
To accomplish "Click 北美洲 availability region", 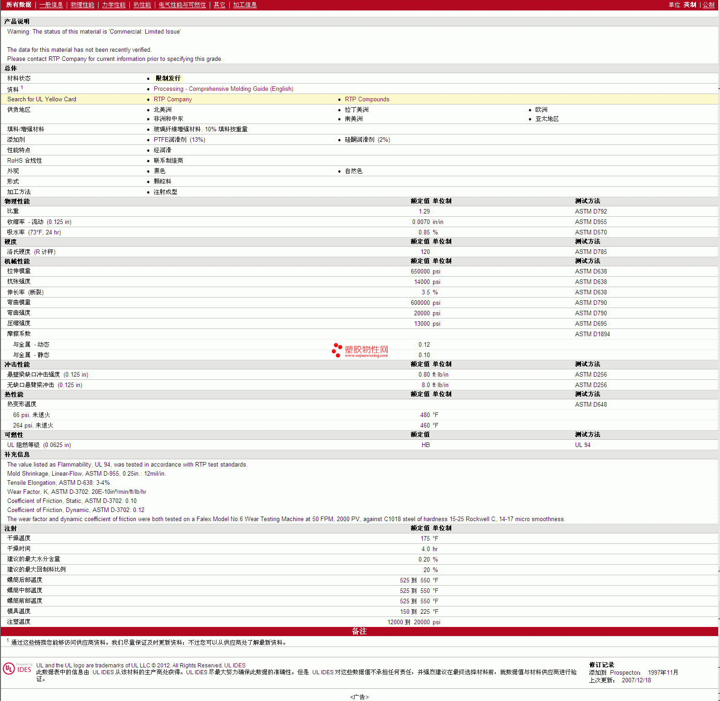I will pyautogui.click(x=163, y=110).
